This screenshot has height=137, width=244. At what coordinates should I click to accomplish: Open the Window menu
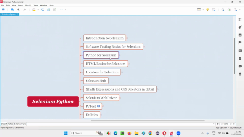(43, 5)
